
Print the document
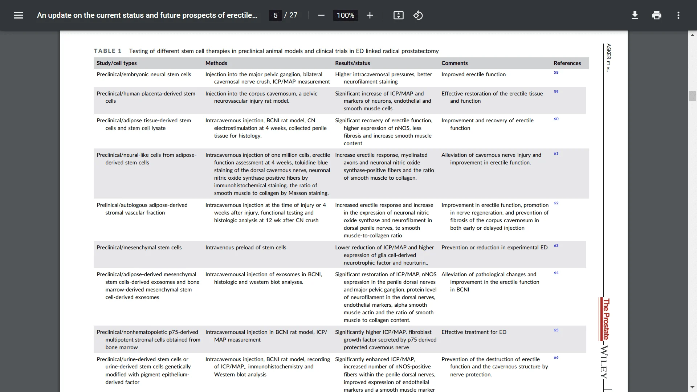[x=656, y=15]
